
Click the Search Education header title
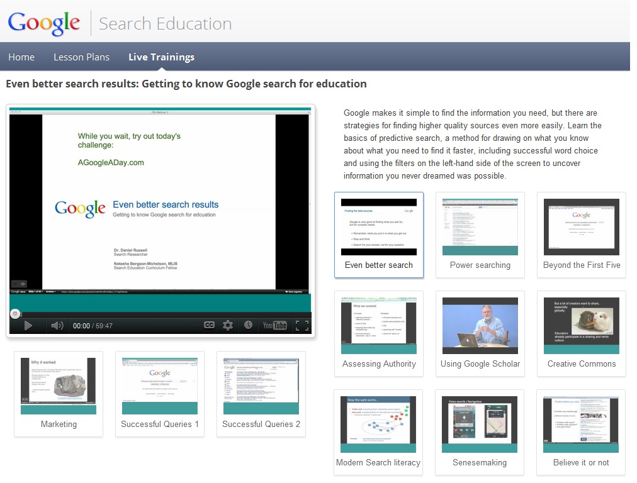coord(166,23)
